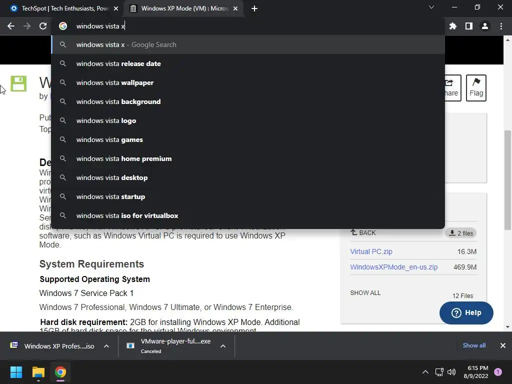Switch to Windows XP Mode (VM) tab
This screenshot has height=384, width=512.
(183, 8)
